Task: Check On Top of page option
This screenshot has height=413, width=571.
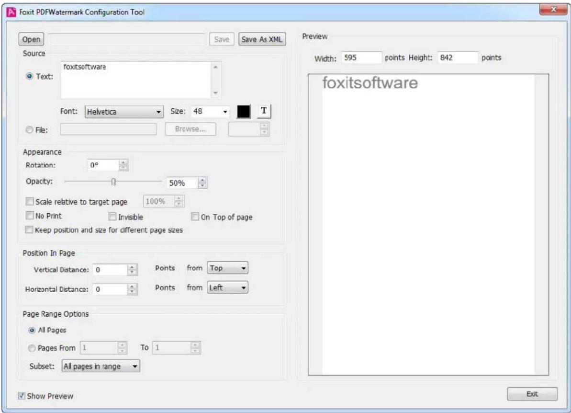Action: tap(195, 217)
